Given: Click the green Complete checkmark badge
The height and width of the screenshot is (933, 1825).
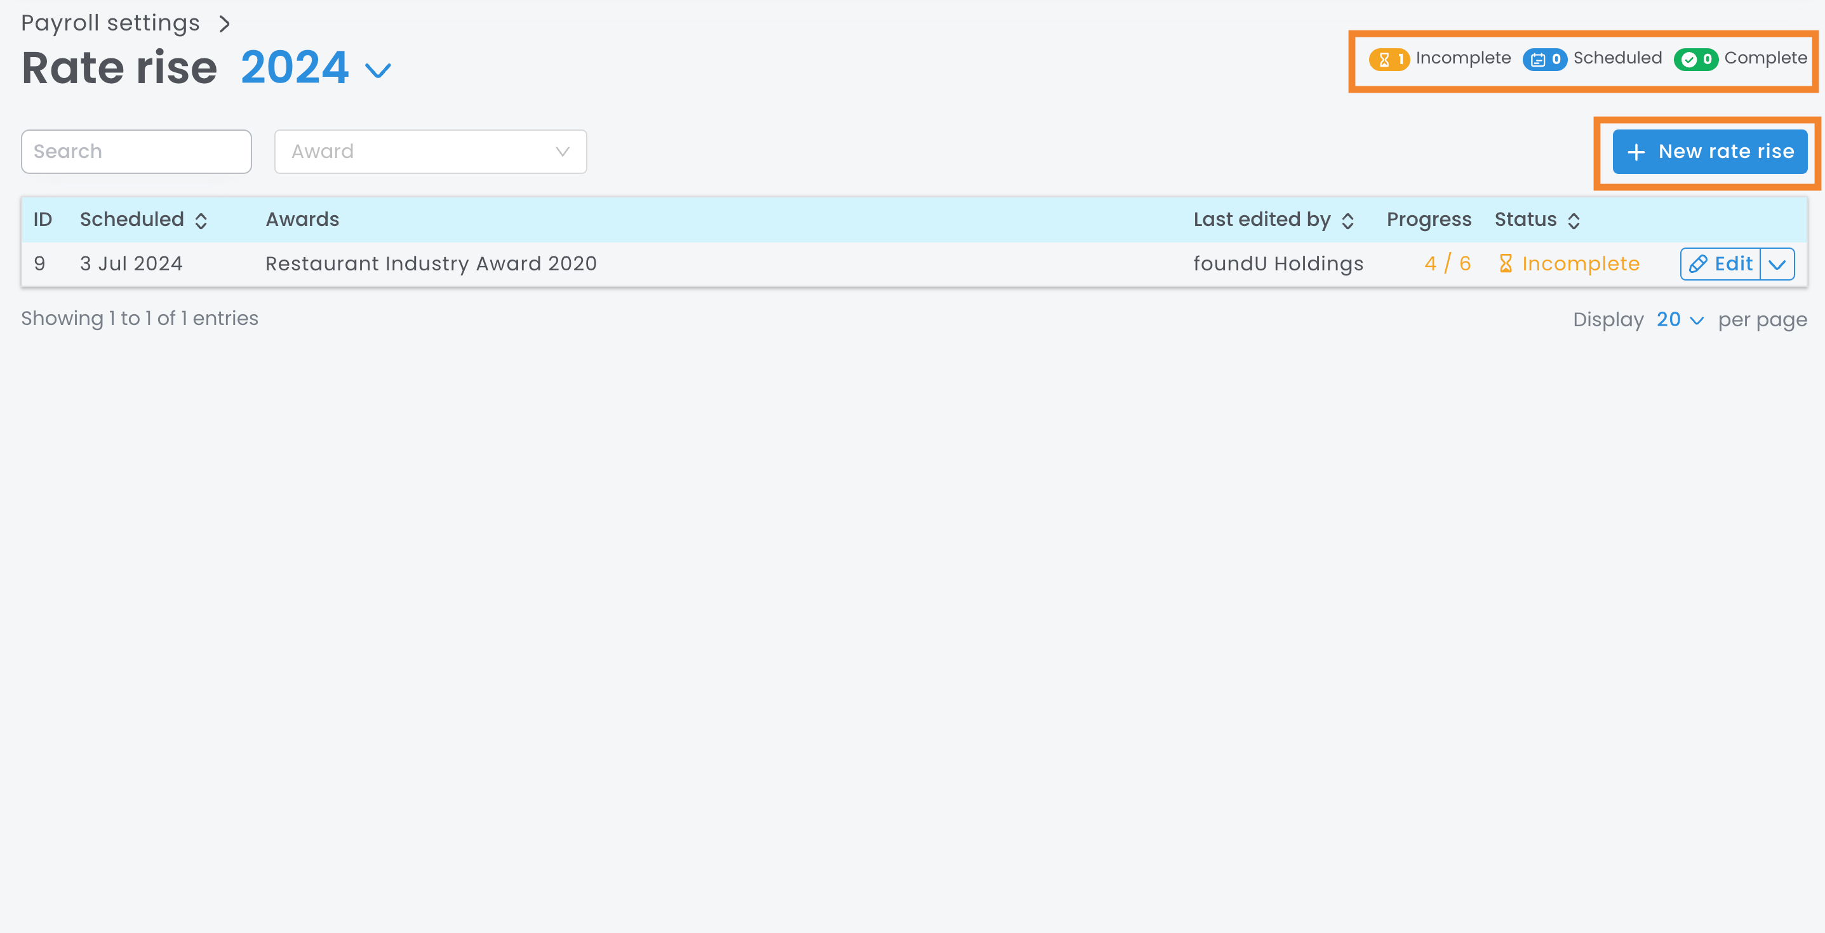Looking at the screenshot, I should [x=1695, y=59].
